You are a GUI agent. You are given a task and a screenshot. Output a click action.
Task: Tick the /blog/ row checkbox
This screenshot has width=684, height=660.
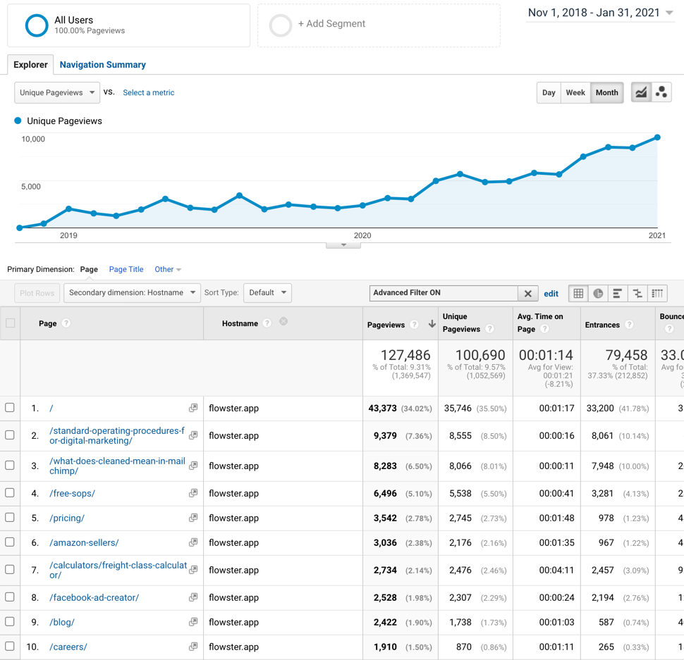(x=10, y=622)
